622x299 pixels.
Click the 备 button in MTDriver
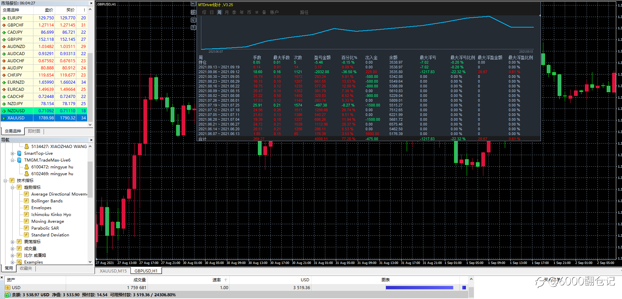coord(264,12)
